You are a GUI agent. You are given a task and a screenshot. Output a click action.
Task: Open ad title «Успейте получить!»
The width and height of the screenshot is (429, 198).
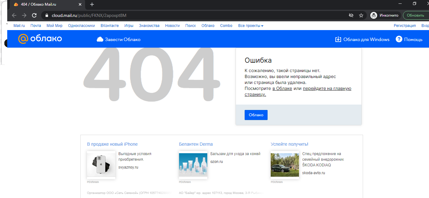tap(290, 144)
